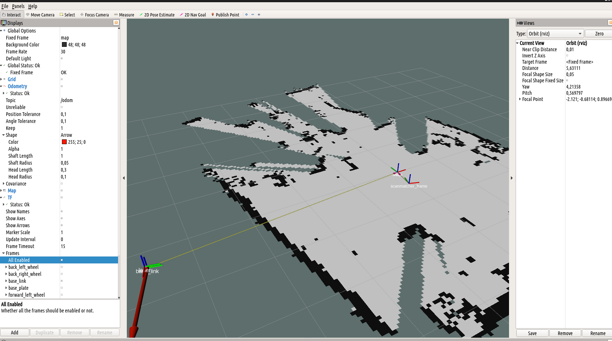Click the Displays panel monitor icon

tap(4, 23)
